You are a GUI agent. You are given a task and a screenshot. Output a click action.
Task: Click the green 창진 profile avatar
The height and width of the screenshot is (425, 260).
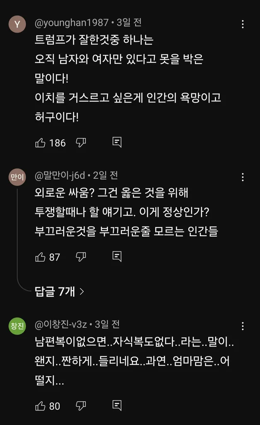[x=17, y=326]
